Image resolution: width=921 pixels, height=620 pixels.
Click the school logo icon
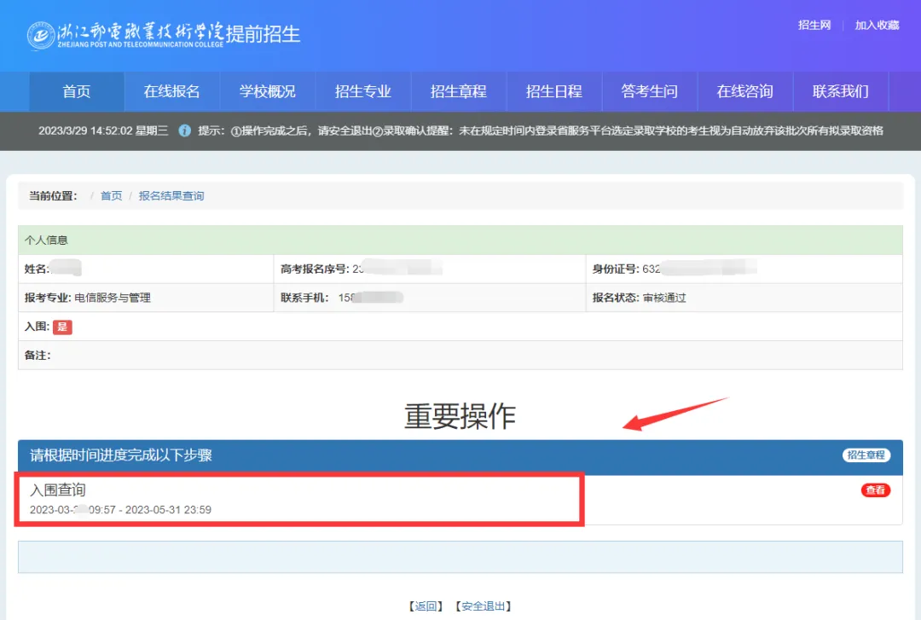click(41, 34)
